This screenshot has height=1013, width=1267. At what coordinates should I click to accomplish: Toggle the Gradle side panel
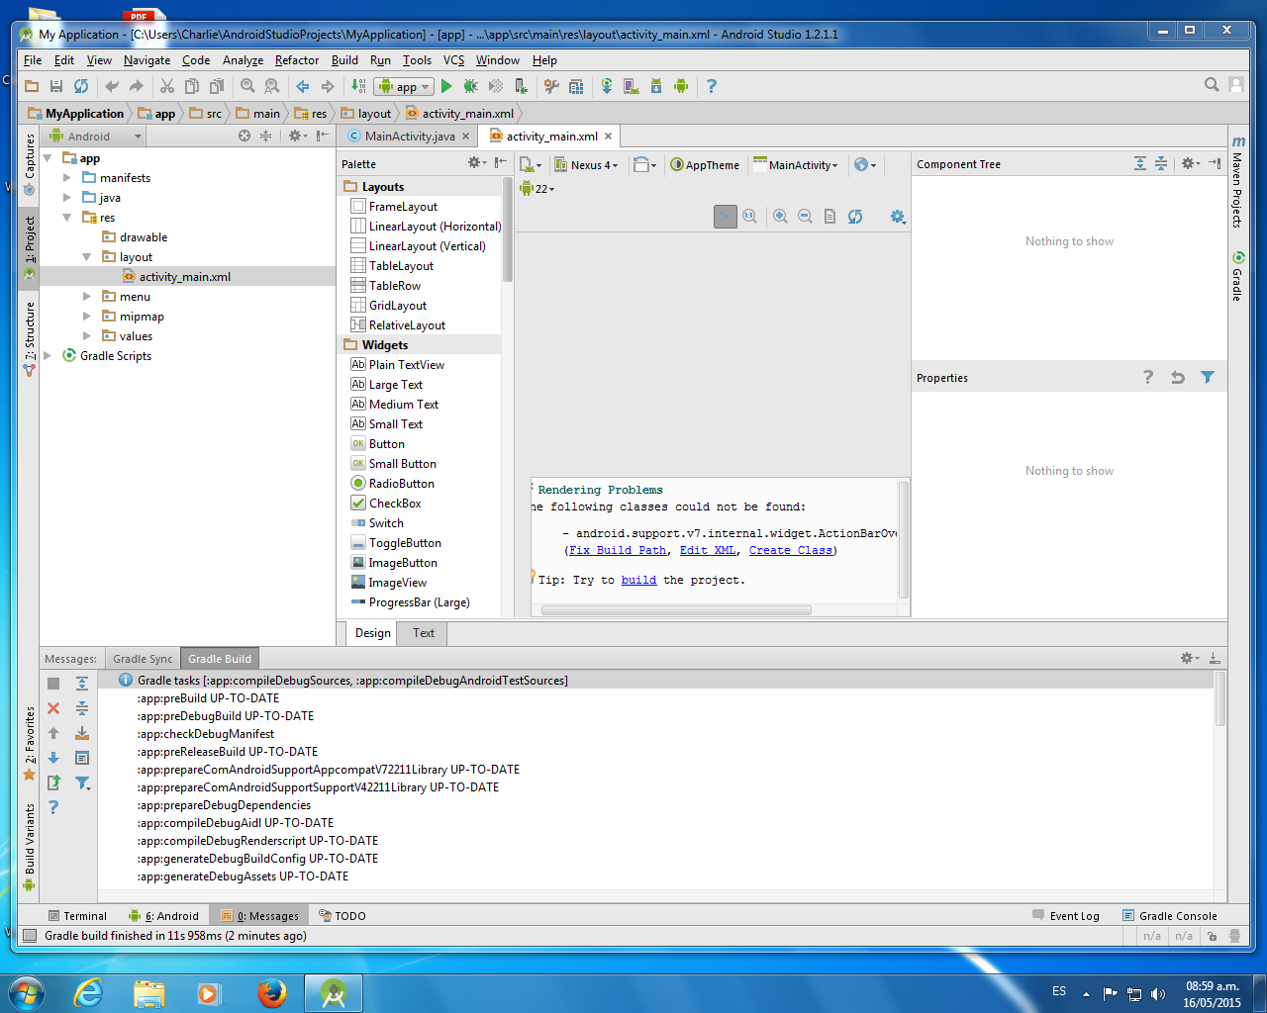(x=1237, y=277)
